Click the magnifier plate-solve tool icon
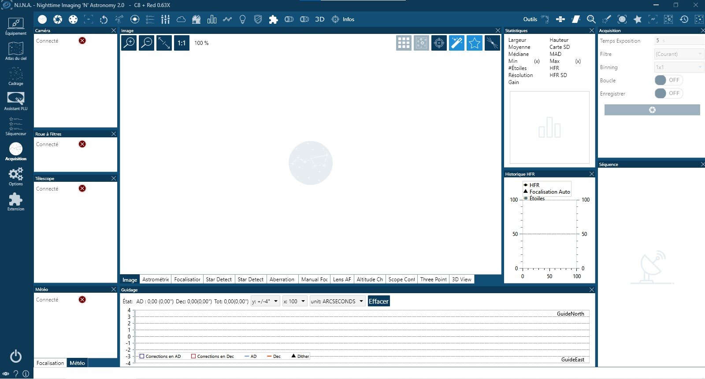 [x=591, y=19]
